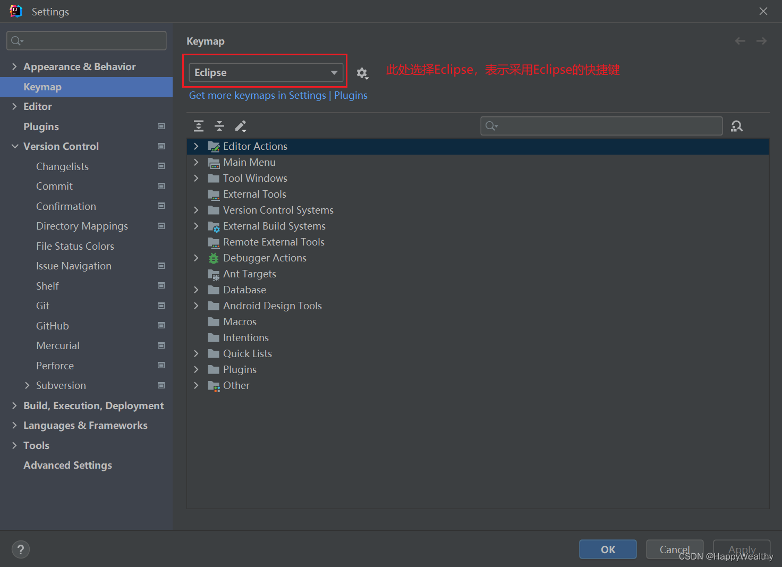782x567 pixels.
Task: Select Keymap in the settings sidebar
Action: 86,87
